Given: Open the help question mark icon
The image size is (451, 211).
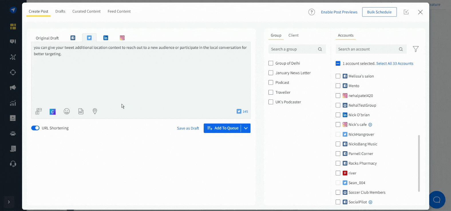Looking at the screenshot, I should [311, 12].
